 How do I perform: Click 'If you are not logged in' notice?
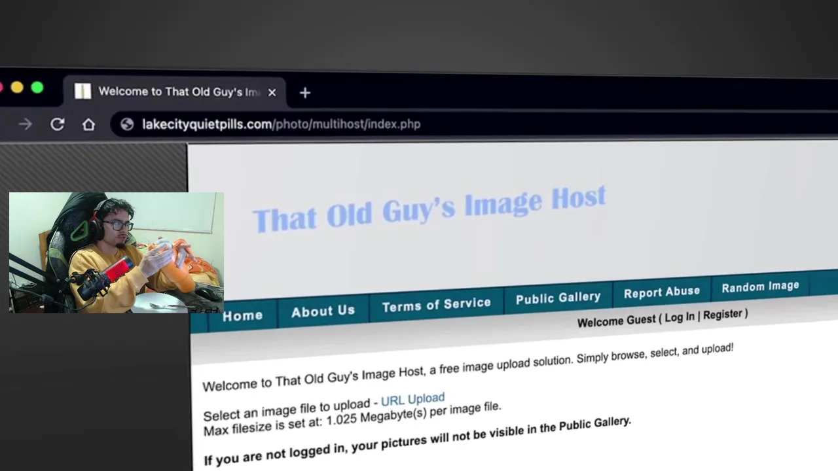(x=417, y=440)
